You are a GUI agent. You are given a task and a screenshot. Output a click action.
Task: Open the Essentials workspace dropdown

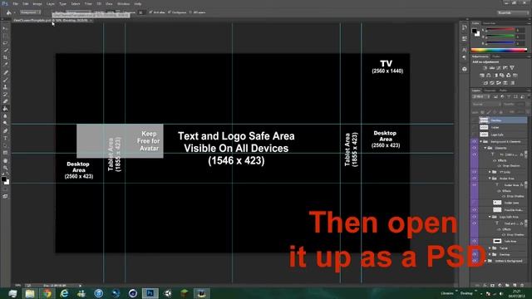[x=513, y=12]
